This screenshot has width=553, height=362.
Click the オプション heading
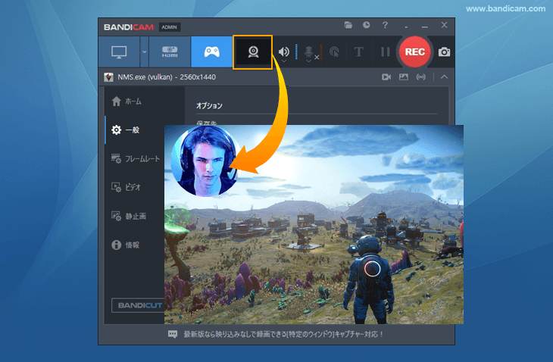[209, 106]
